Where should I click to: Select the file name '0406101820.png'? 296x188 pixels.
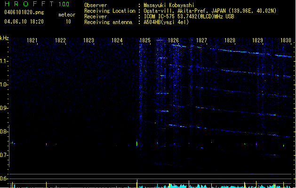pos(24,12)
